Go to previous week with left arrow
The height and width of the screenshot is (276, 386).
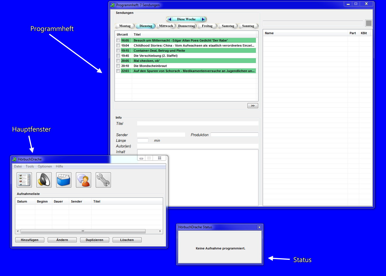pyautogui.click(x=170, y=19)
